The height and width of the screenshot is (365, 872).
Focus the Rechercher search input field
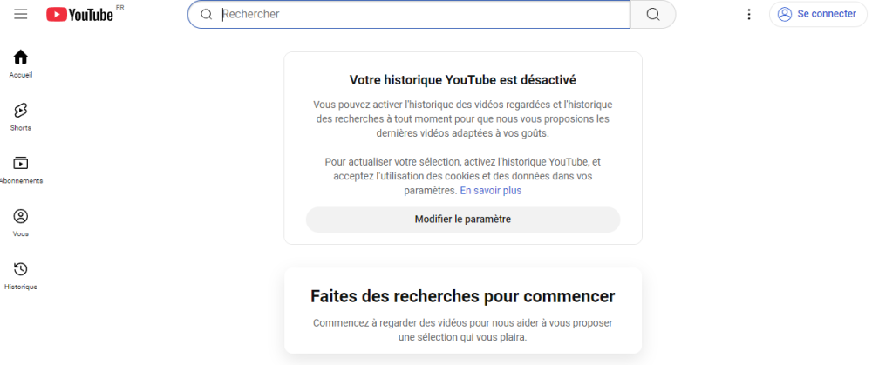pyautogui.click(x=419, y=14)
